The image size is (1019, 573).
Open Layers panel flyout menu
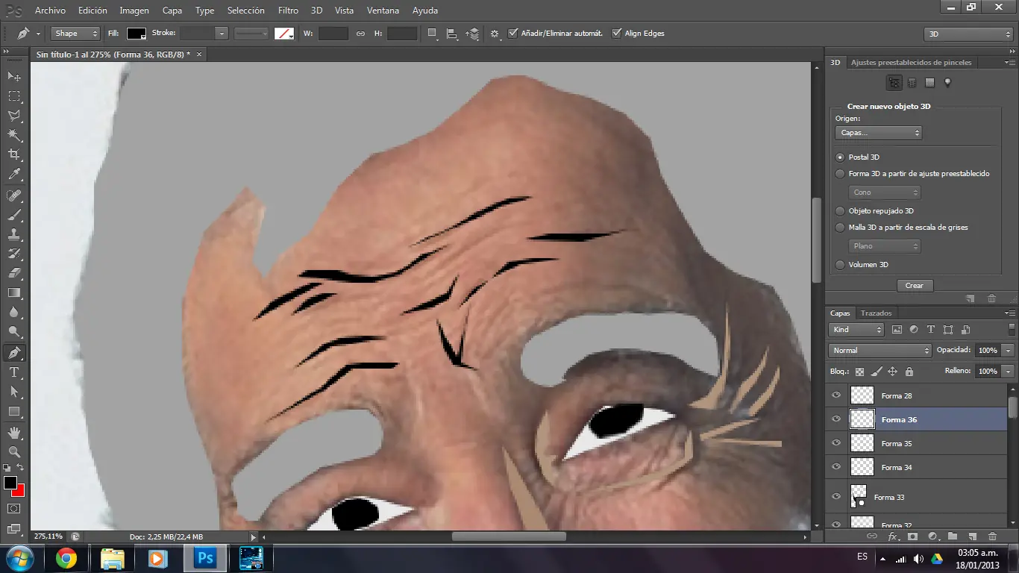click(x=1010, y=313)
